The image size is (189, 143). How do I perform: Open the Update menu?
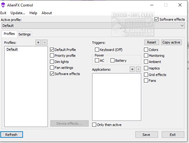coord(18,13)
